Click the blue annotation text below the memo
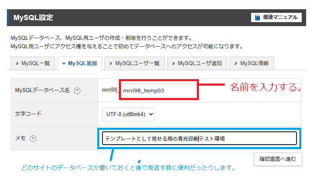Image resolution: width=321 pixels, height=180 pixels. click(x=128, y=168)
